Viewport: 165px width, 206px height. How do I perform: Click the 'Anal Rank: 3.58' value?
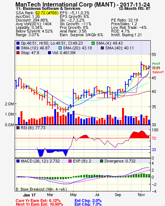tap(73, 31)
